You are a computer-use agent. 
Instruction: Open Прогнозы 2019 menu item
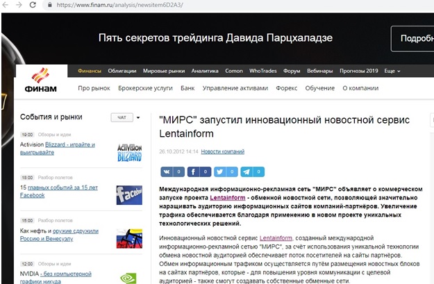[x=359, y=71]
